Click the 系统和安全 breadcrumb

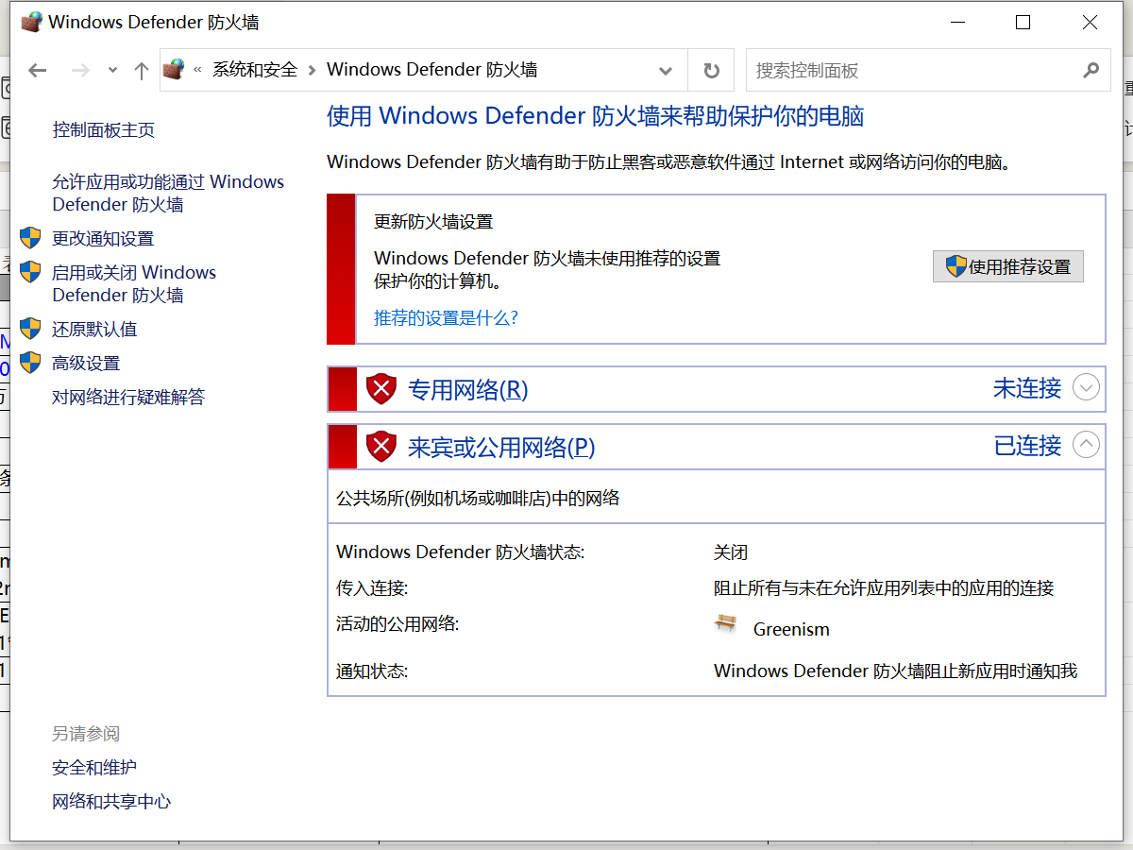click(x=254, y=69)
